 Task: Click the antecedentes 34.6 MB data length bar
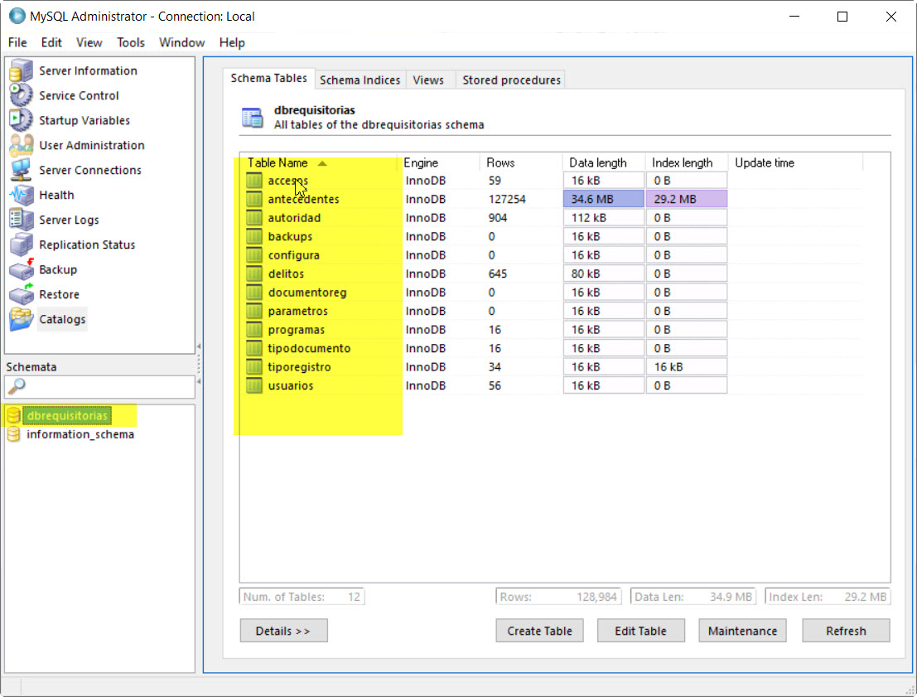click(x=604, y=199)
